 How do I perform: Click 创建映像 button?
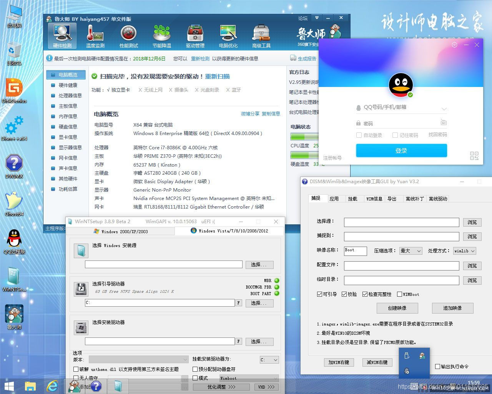397,308
